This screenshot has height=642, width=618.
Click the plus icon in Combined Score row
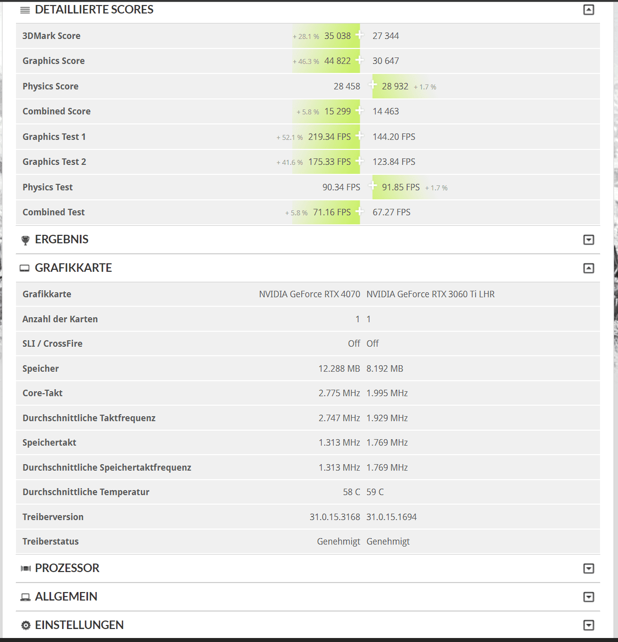[360, 110]
